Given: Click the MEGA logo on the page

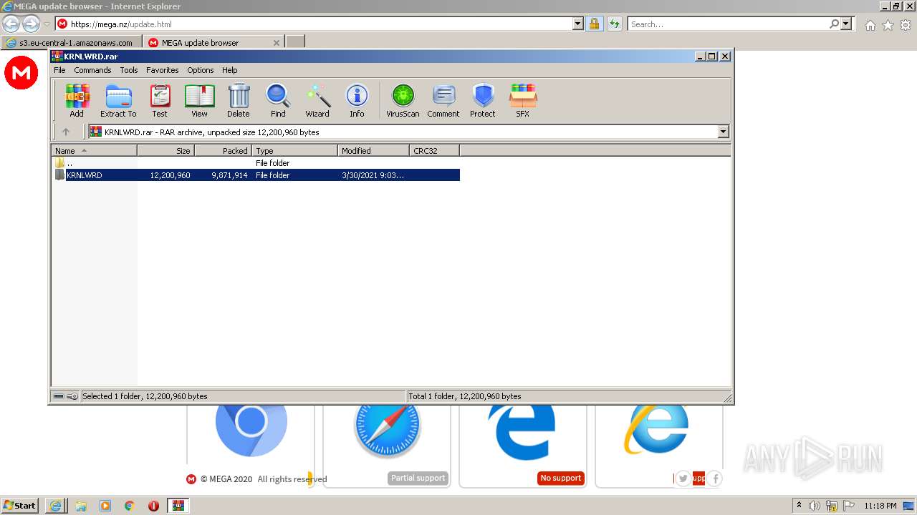Looking at the screenshot, I should coord(21,73).
